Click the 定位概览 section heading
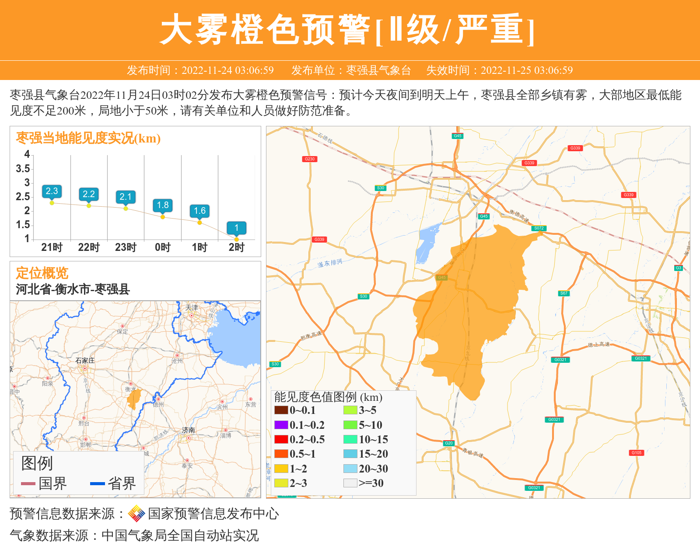The image size is (700, 549). (42, 273)
